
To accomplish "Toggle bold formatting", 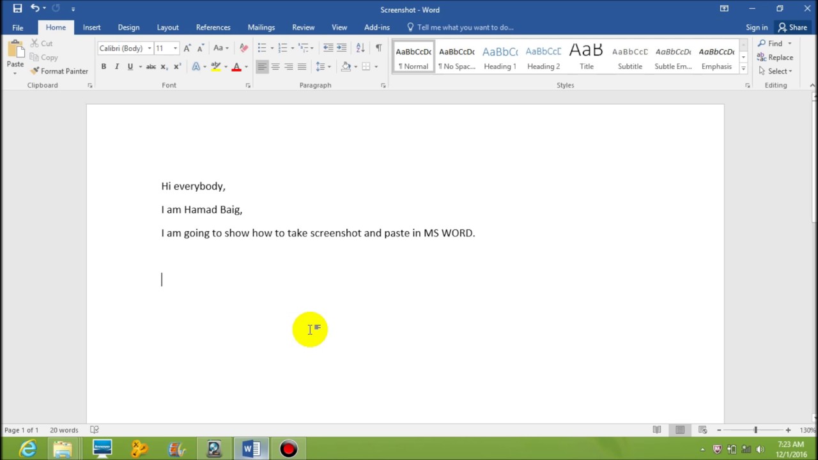I will [x=104, y=66].
